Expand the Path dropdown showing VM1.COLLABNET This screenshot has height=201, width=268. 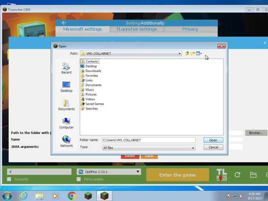180,53
